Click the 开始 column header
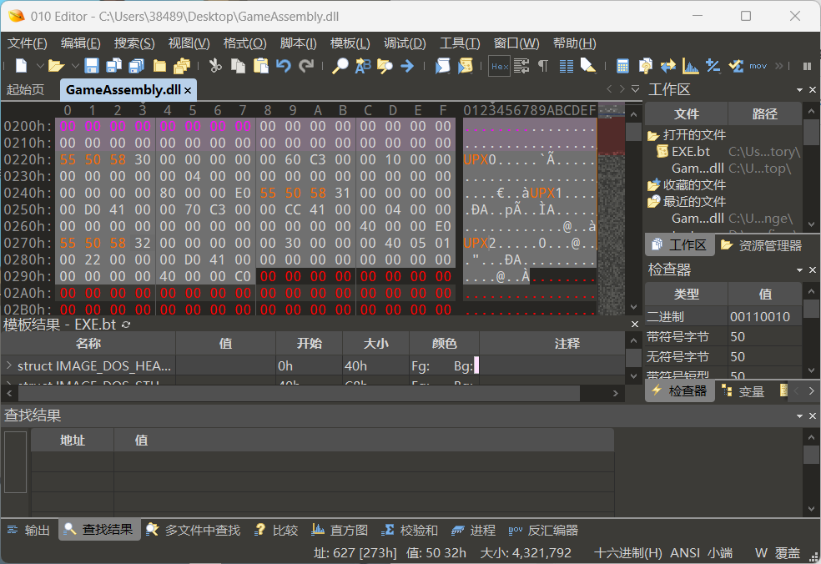 coord(309,343)
